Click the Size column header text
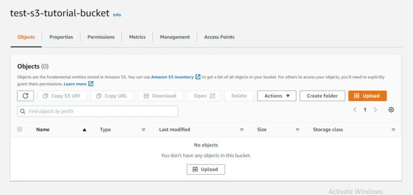 pyautogui.click(x=262, y=129)
